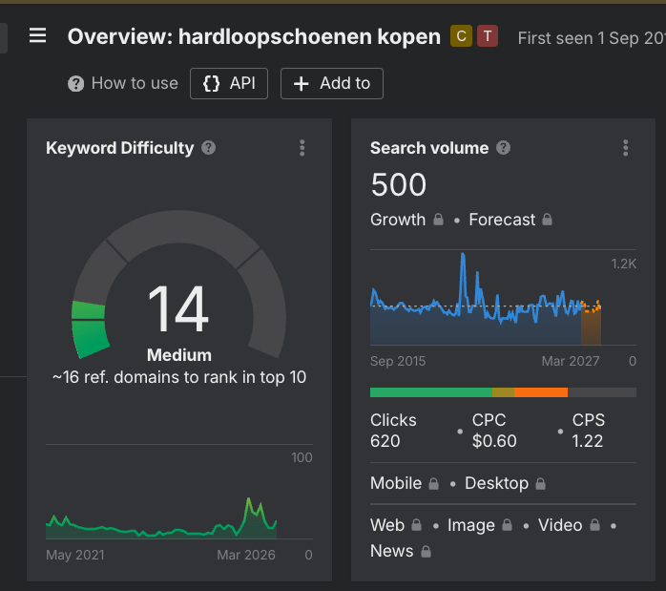Screen dimensions: 666x591
Task: Click the lock icon beside Web
Action: (x=417, y=525)
